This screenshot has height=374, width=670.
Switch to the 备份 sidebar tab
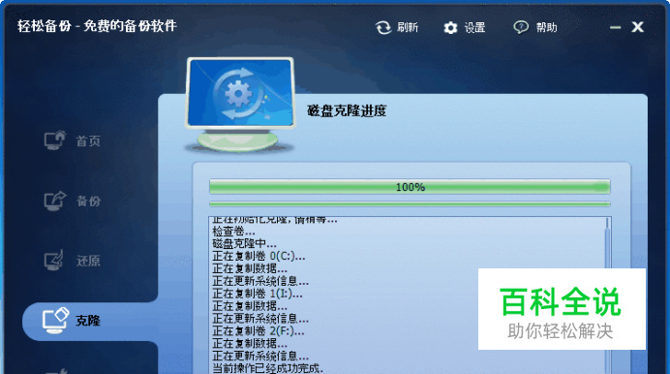coord(88,201)
